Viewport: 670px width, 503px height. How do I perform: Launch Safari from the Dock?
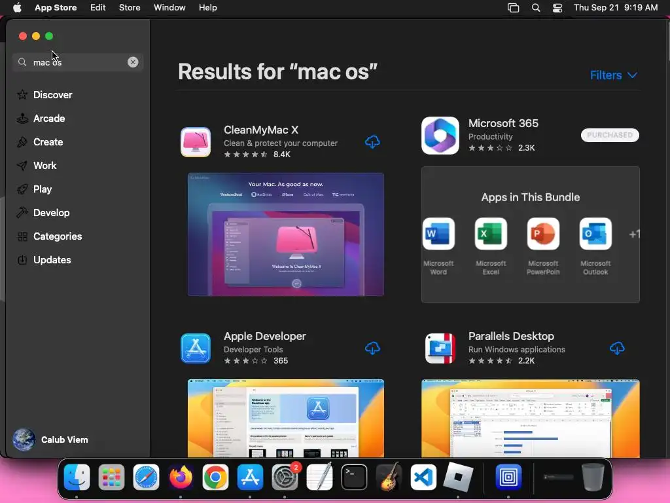pyautogui.click(x=146, y=477)
